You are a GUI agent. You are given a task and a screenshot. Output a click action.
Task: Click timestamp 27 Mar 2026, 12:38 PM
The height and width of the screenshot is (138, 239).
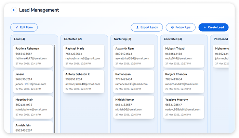[x=128, y=64]
